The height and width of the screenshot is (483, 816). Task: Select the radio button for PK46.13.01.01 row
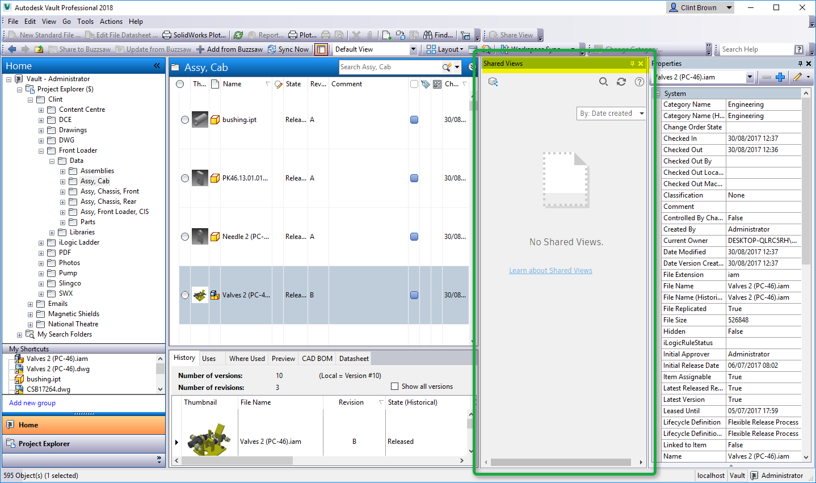click(x=185, y=178)
